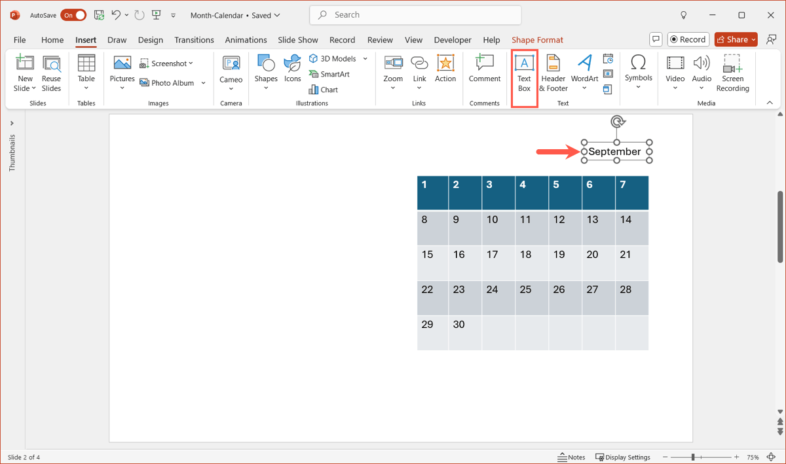Open Display Settings in status bar
Image resolution: width=786 pixels, height=464 pixels.
[x=623, y=457]
